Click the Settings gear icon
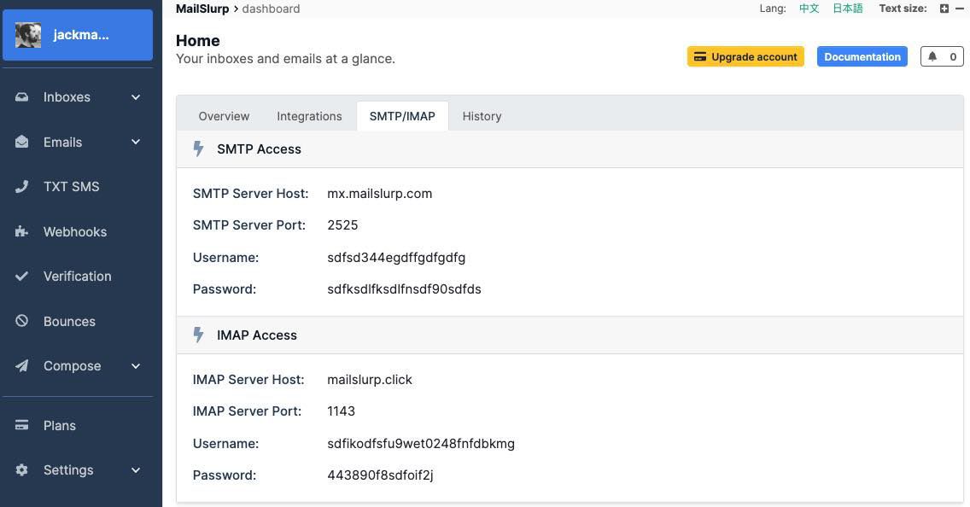The image size is (970, 507). [x=22, y=470]
